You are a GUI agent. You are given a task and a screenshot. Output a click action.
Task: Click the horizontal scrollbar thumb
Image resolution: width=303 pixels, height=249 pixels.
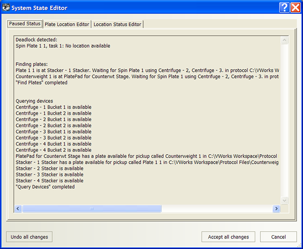pyautogui.click(x=92, y=209)
